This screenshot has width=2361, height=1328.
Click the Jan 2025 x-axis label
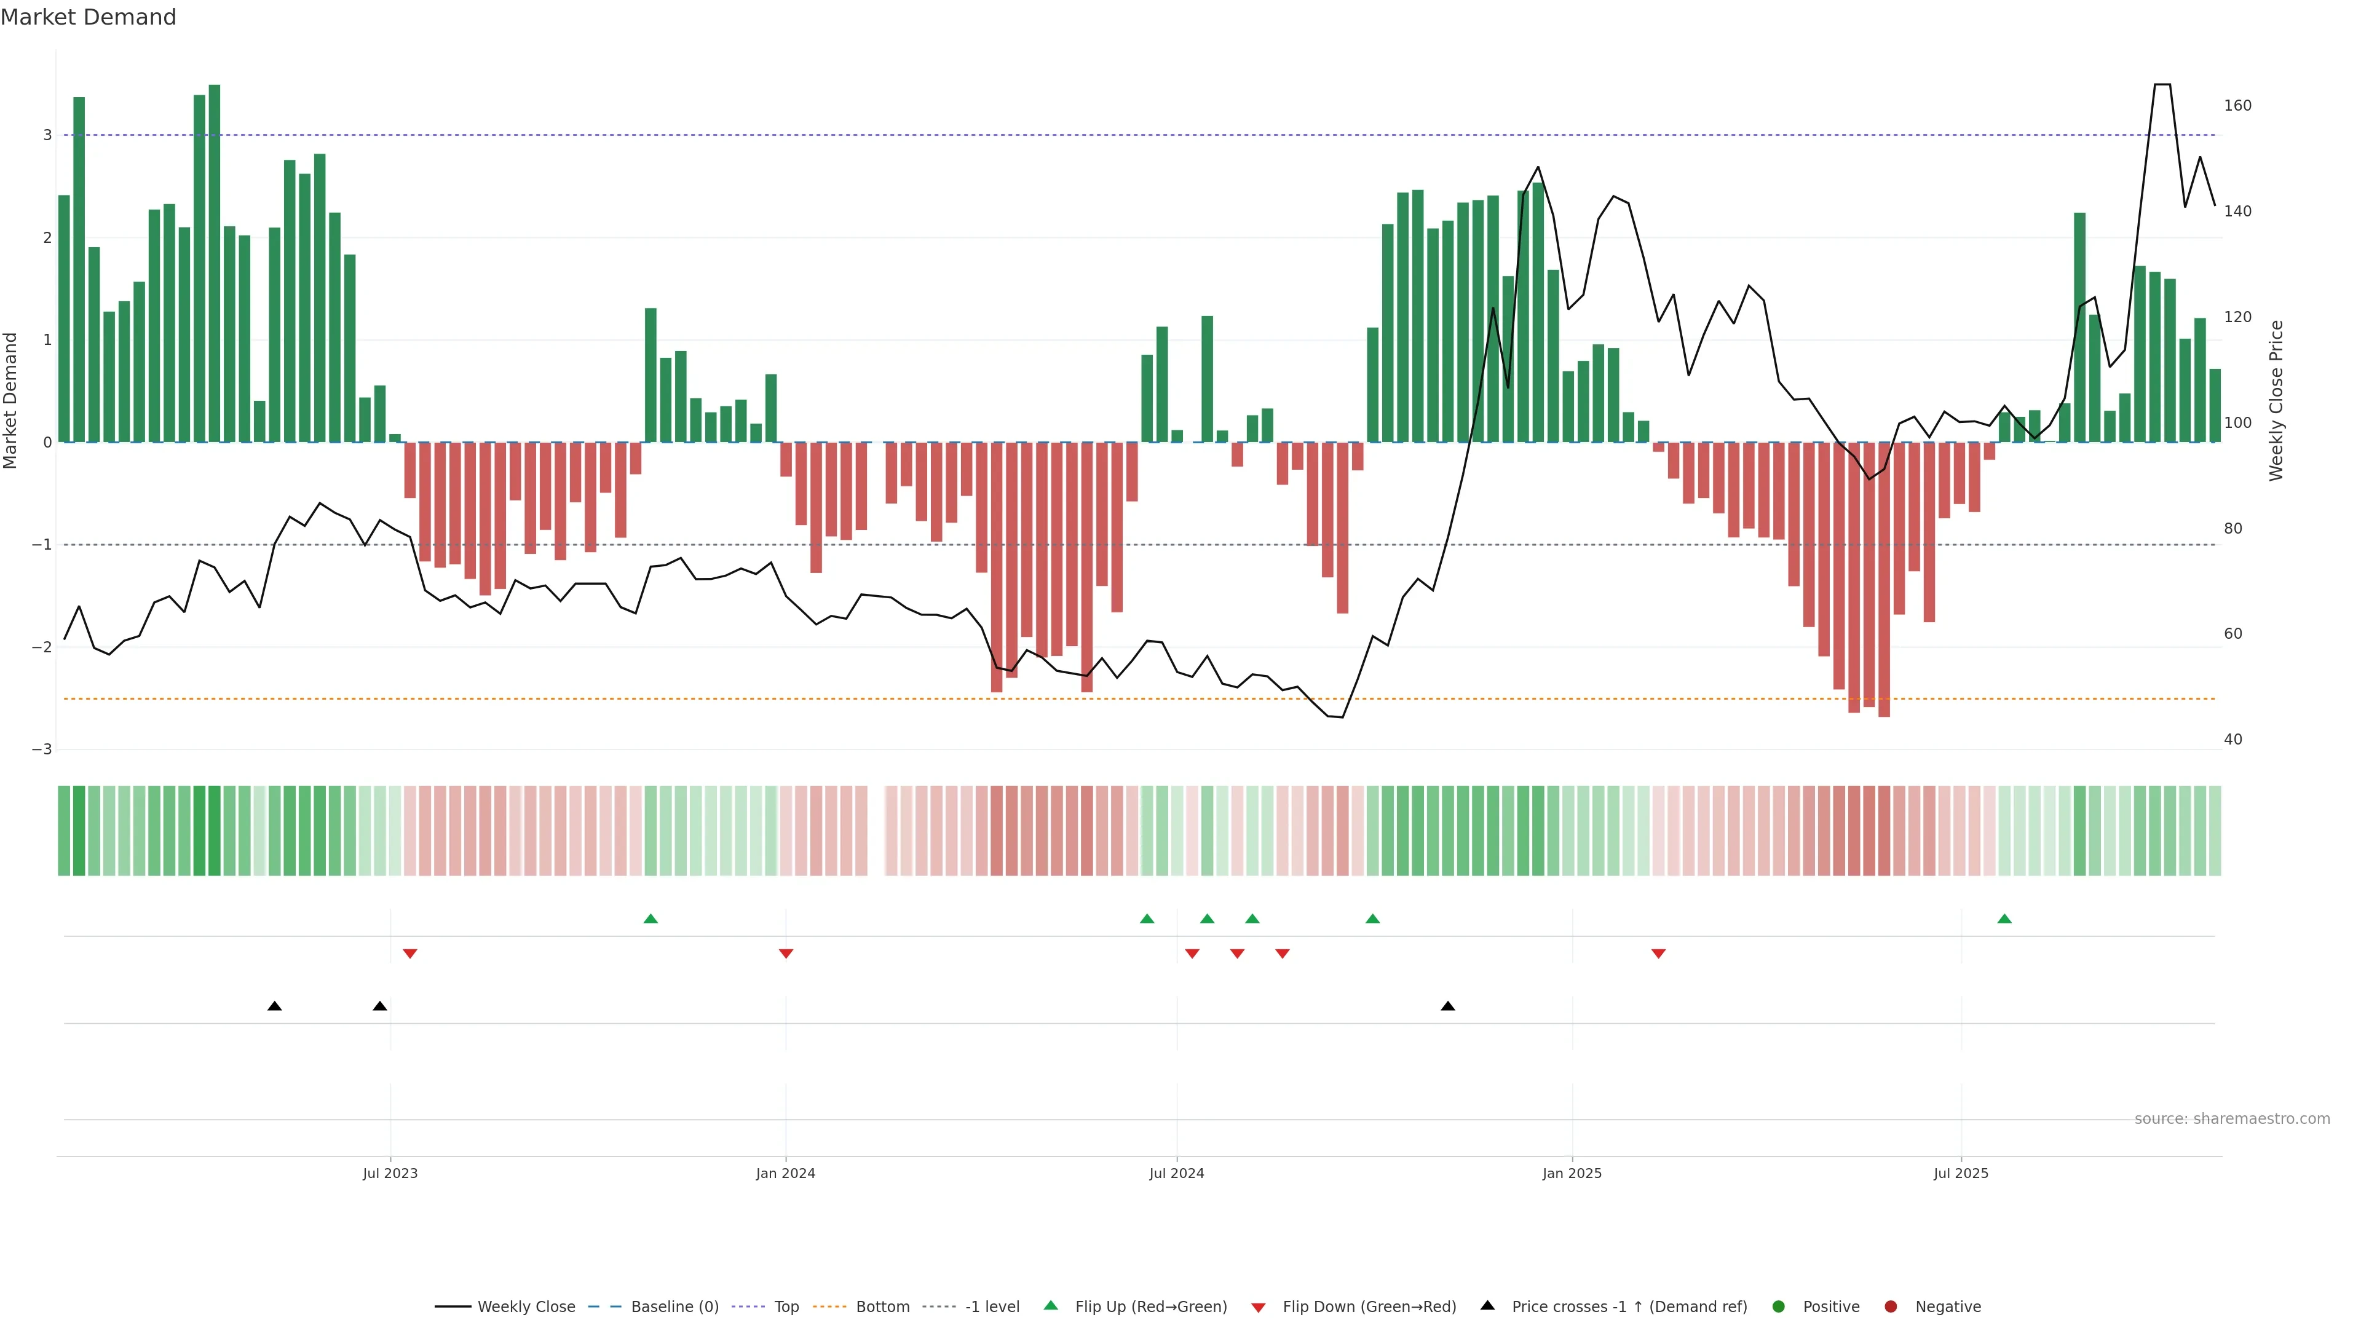1572,1173
